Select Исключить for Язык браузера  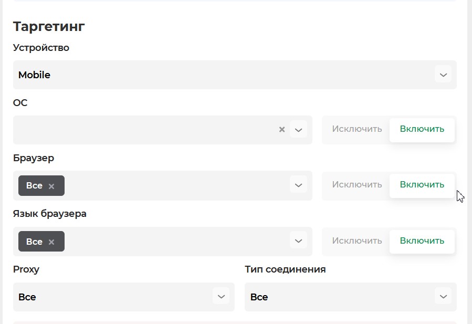click(x=357, y=241)
